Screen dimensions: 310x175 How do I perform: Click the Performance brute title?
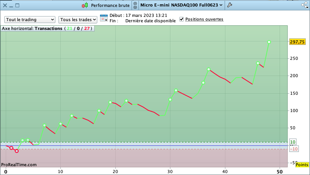(x=110, y=5)
